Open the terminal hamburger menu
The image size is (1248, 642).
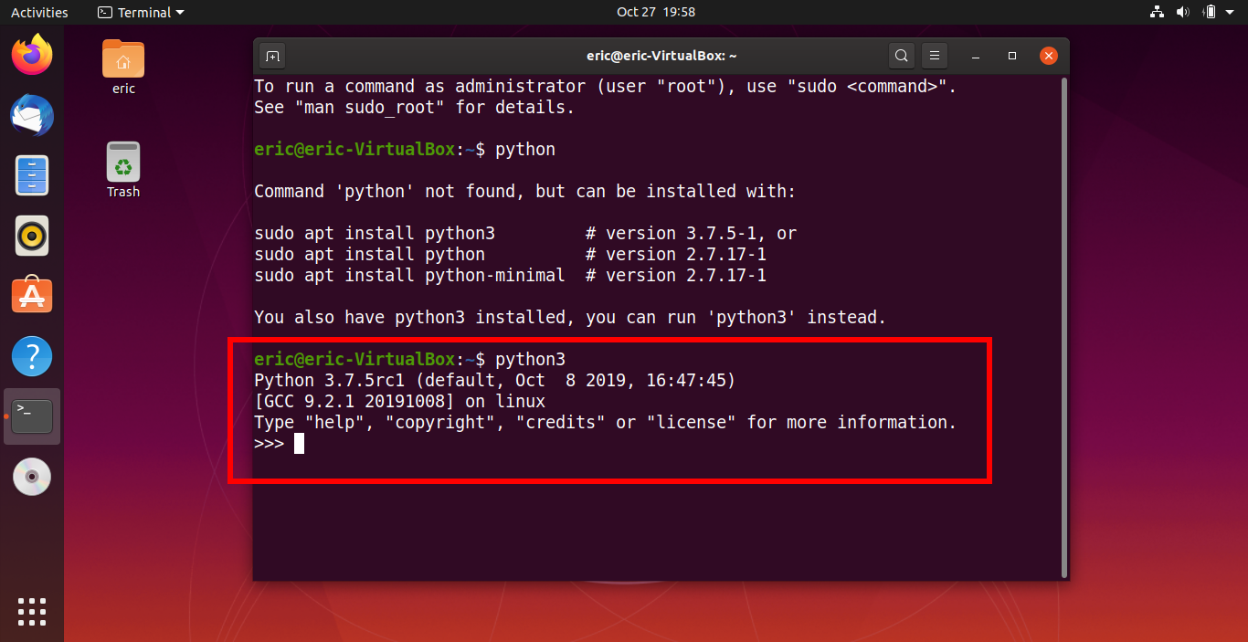934,56
